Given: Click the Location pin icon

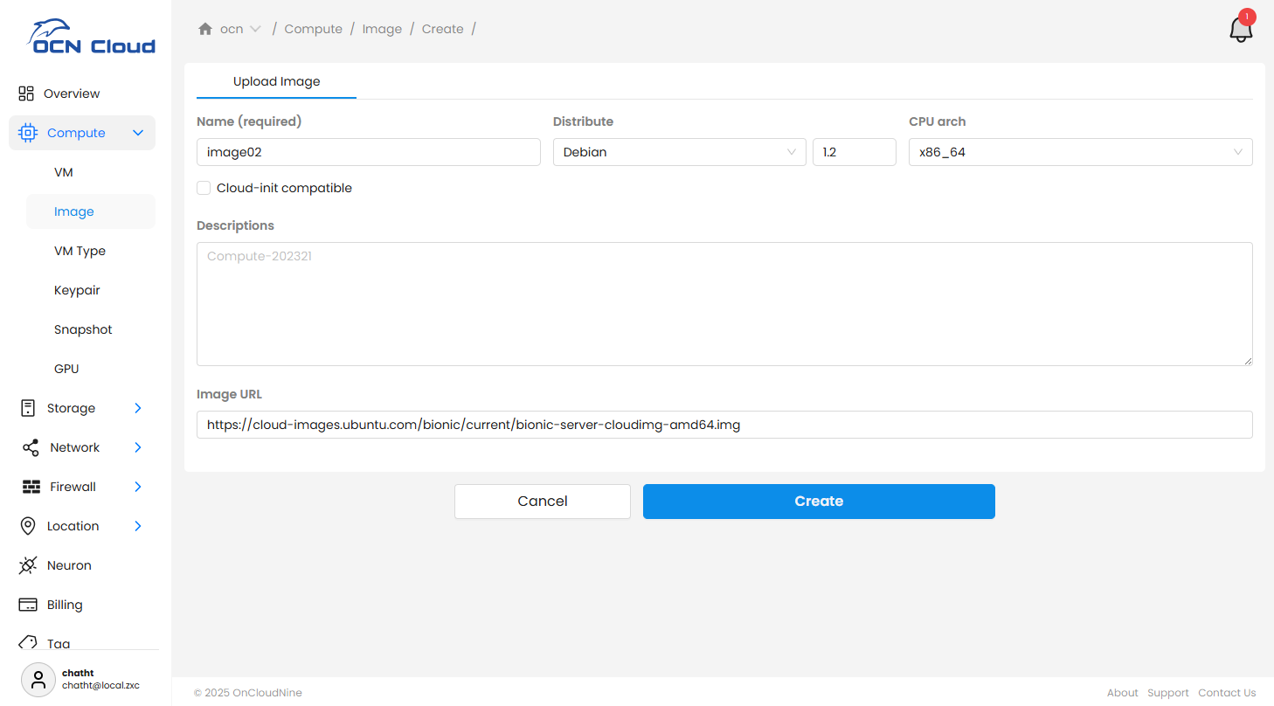Looking at the screenshot, I should point(28,526).
